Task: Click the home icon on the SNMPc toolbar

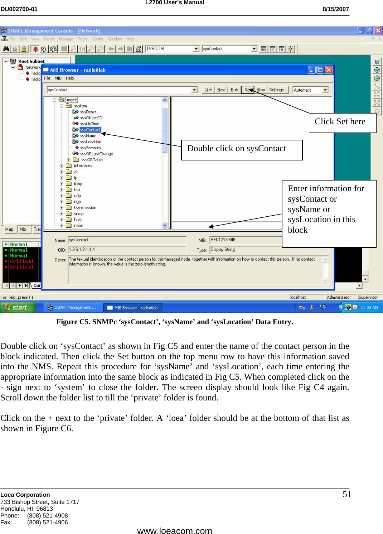Action: (x=139, y=48)
